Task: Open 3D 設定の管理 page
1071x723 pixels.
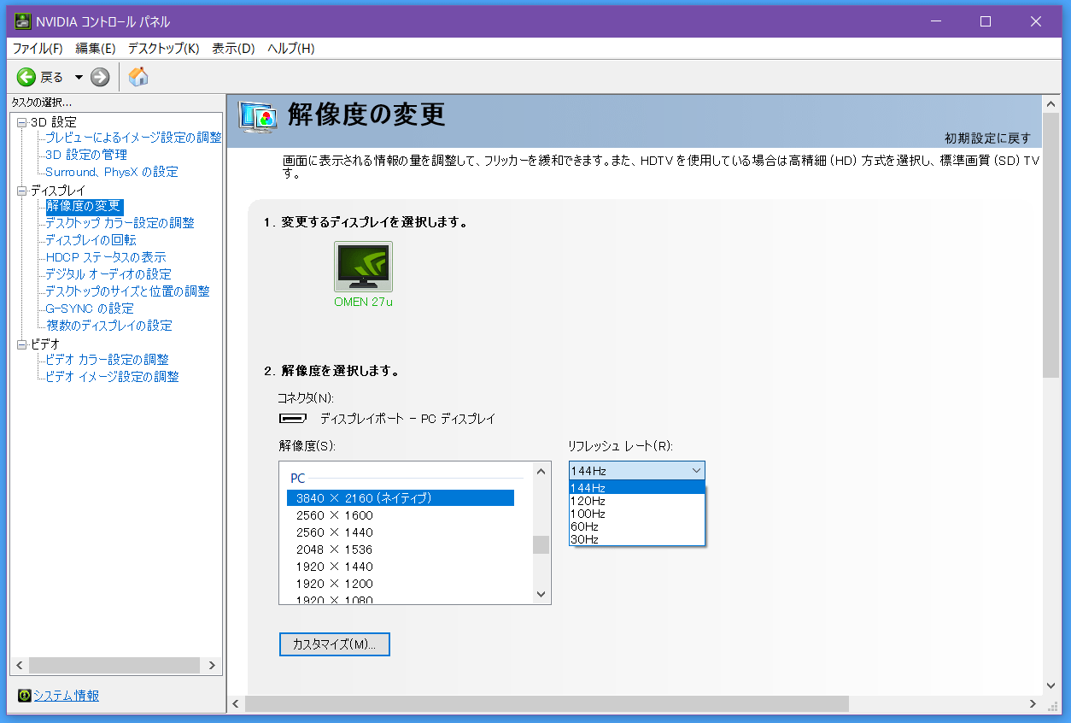Action: coord(86,155)
